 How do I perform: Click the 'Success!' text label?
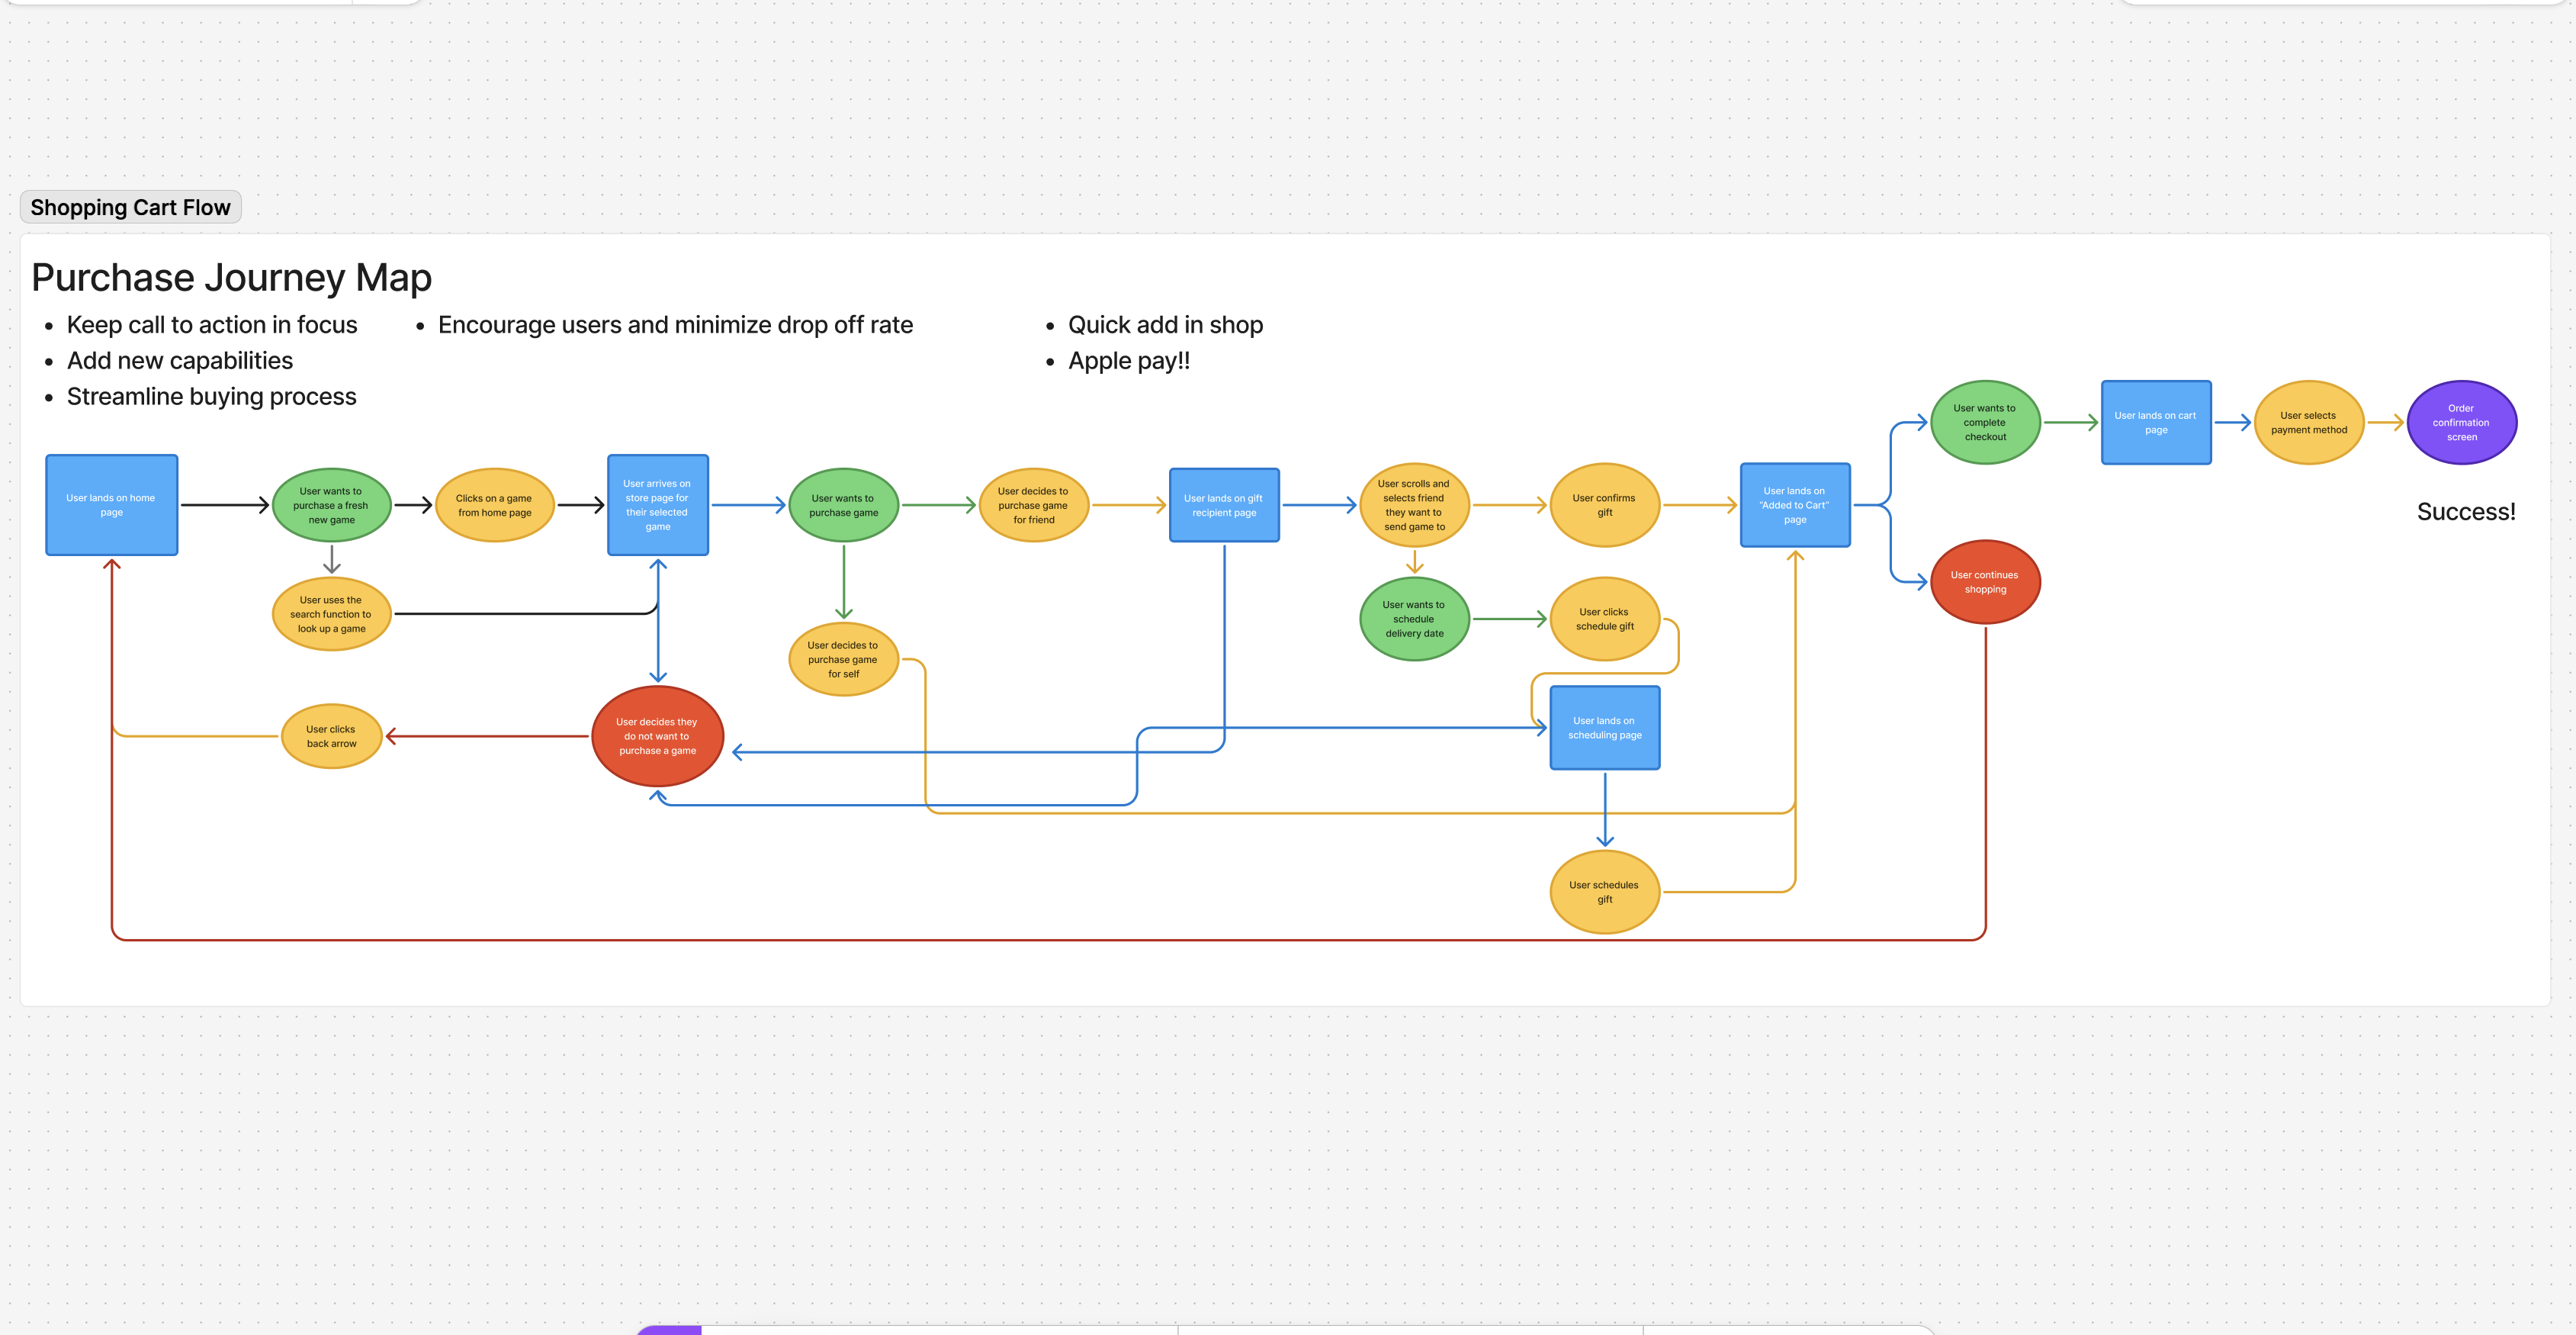coord(2466,512)
